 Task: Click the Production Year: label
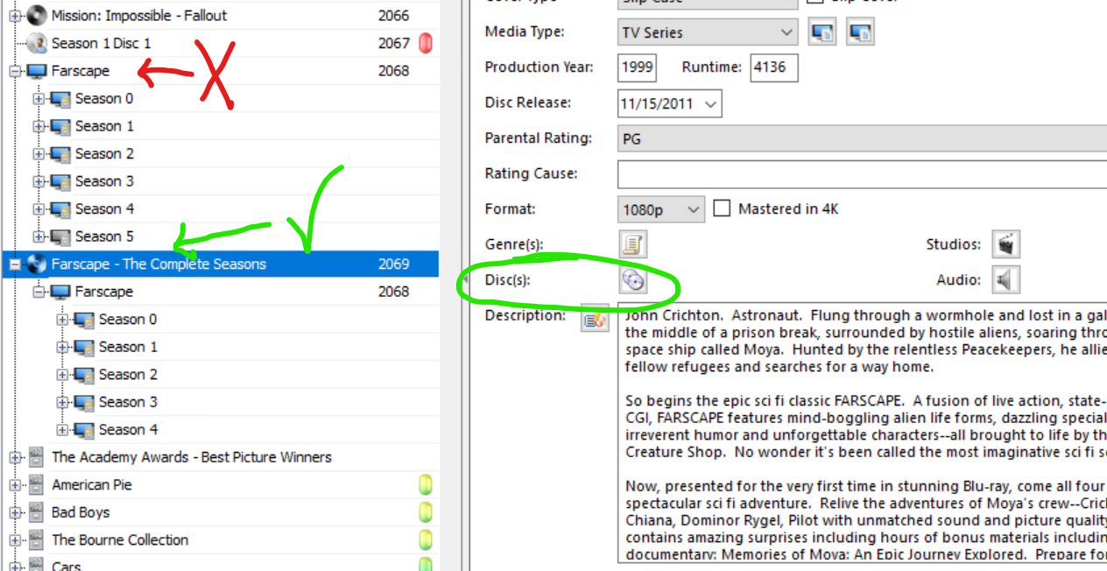(539, 67)
